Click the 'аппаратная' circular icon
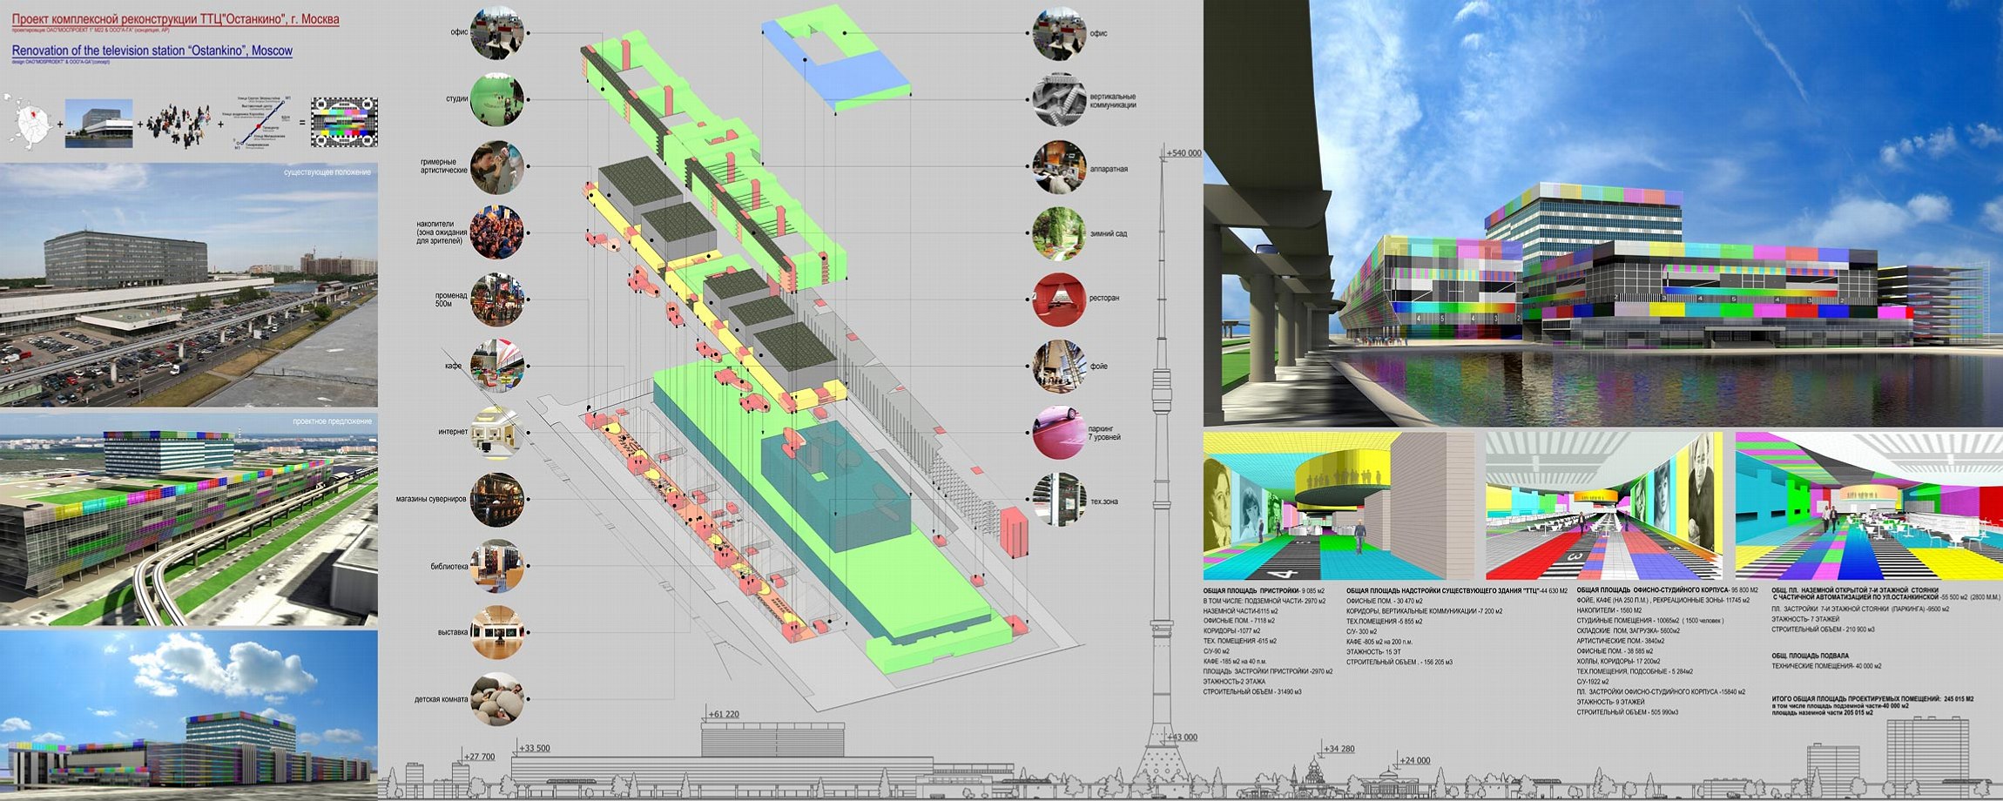 [1058, 167]
